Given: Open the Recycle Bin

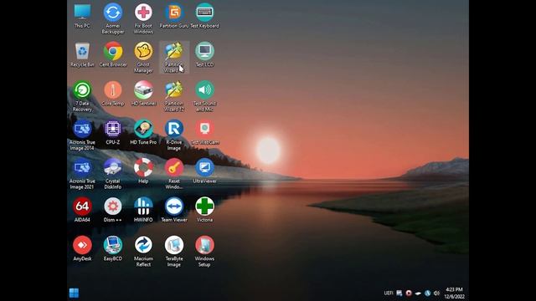Looking at the screenshot, I should (82, 54).
